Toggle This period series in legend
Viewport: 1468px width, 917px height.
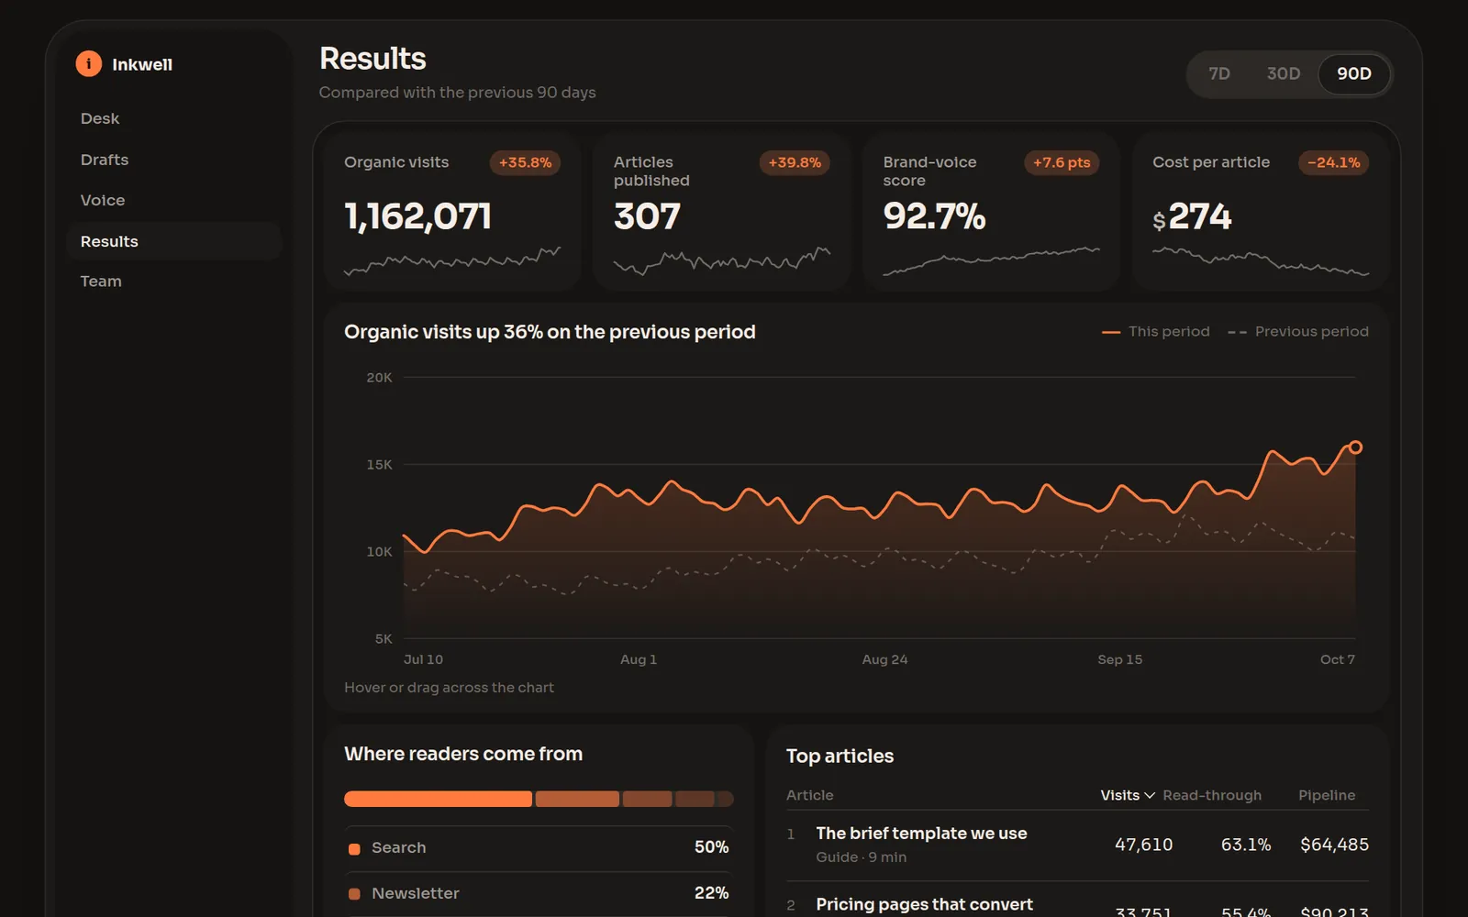[x=1156, y=332]
